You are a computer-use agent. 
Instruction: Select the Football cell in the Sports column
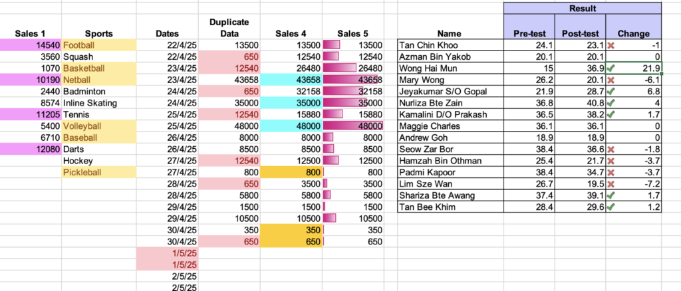[x=99, y=45]
